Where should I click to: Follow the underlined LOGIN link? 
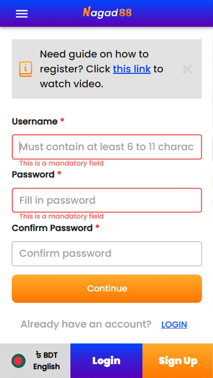pos(174,325)
